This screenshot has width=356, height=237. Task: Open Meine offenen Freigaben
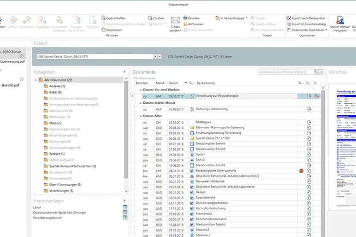coord(340,24)
